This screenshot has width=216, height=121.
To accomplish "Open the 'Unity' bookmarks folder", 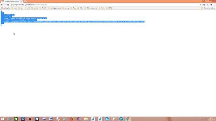I will 102,8.
